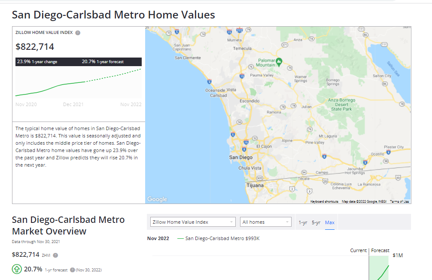Click the Zillow Home Value Index info icon

[x=78, y=33]
